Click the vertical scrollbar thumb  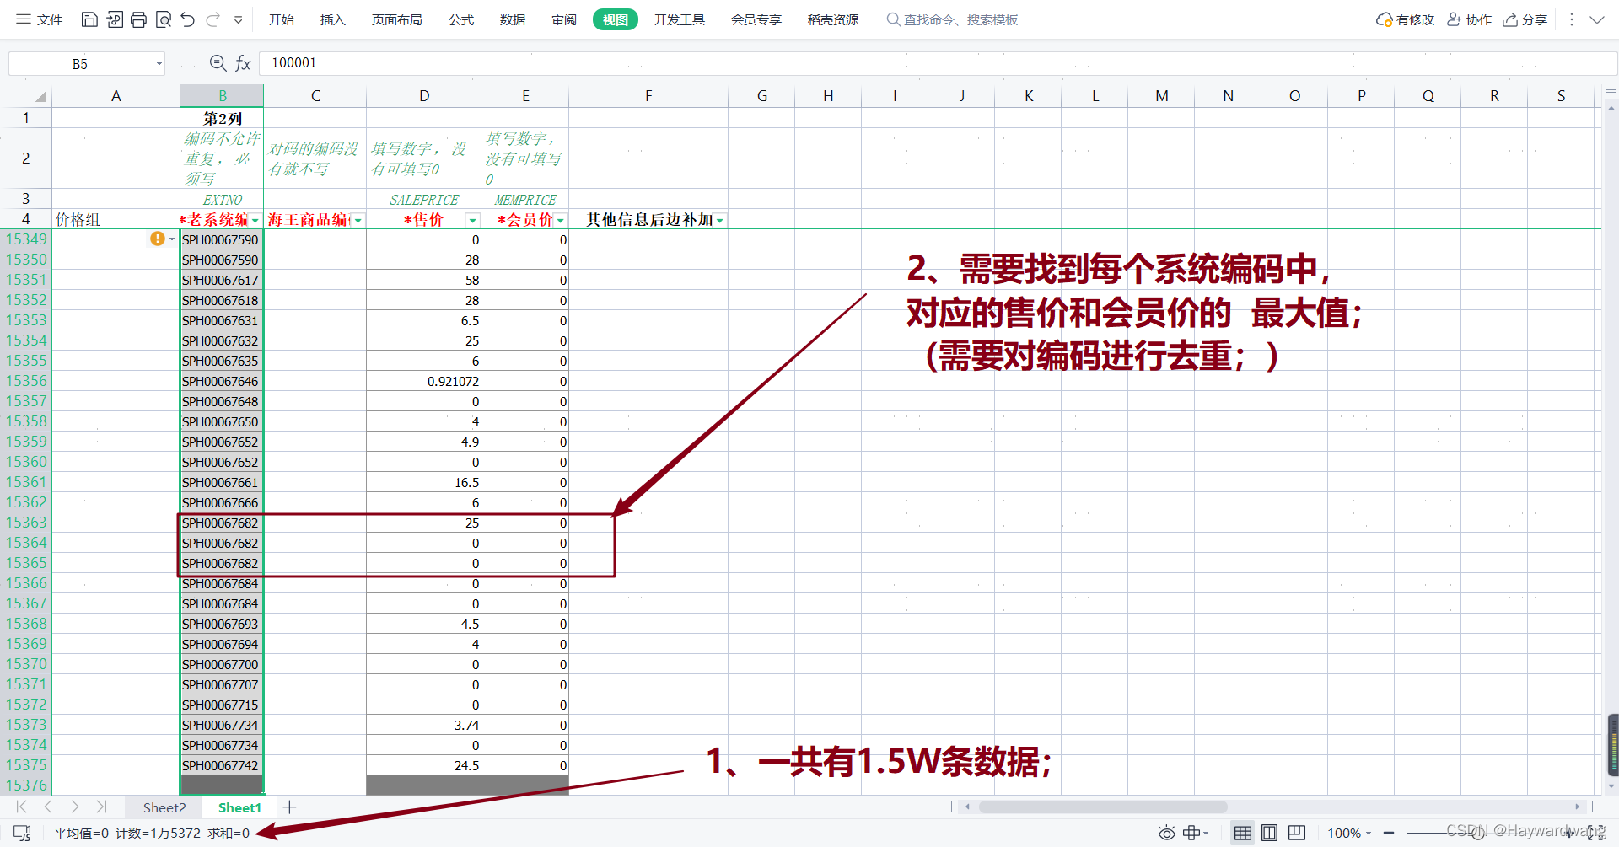tap(1612, 745)
